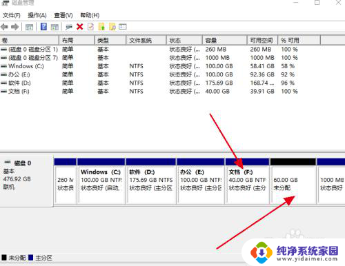Click the drive icon beside 文档 (F:) row
This screenshot has width=345, height=266.
coord(3,92)
